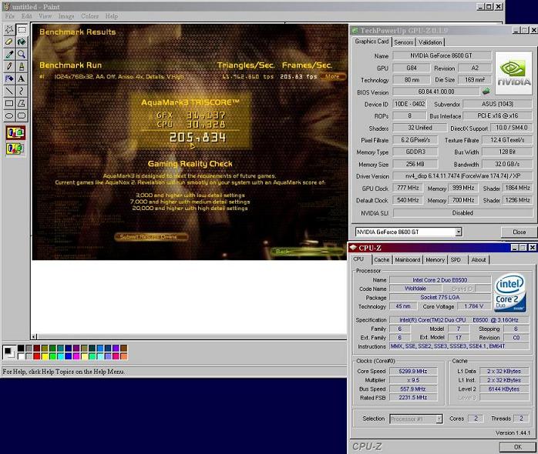Select the straight Line tool
Viewport: 538px width, 454px height.
click(x=9, y=91)
